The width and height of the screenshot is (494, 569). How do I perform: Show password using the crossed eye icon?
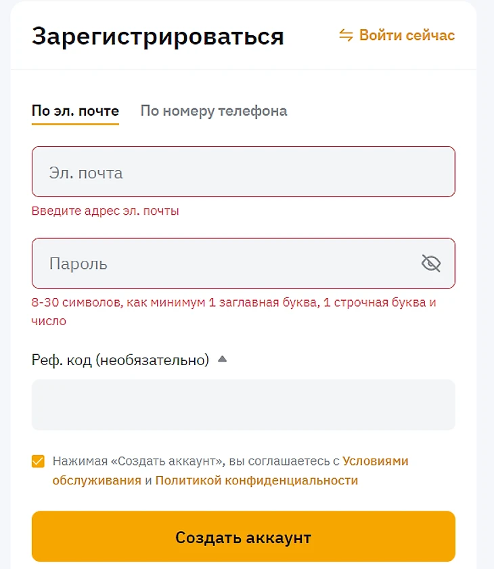click(430, 264)
